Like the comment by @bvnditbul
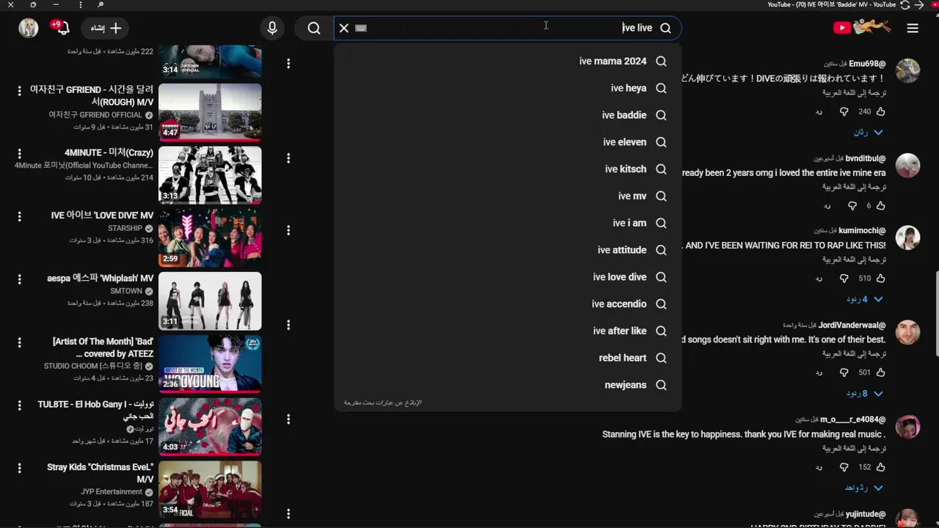This screenshot has height=528, width=939. click(880, 206)
